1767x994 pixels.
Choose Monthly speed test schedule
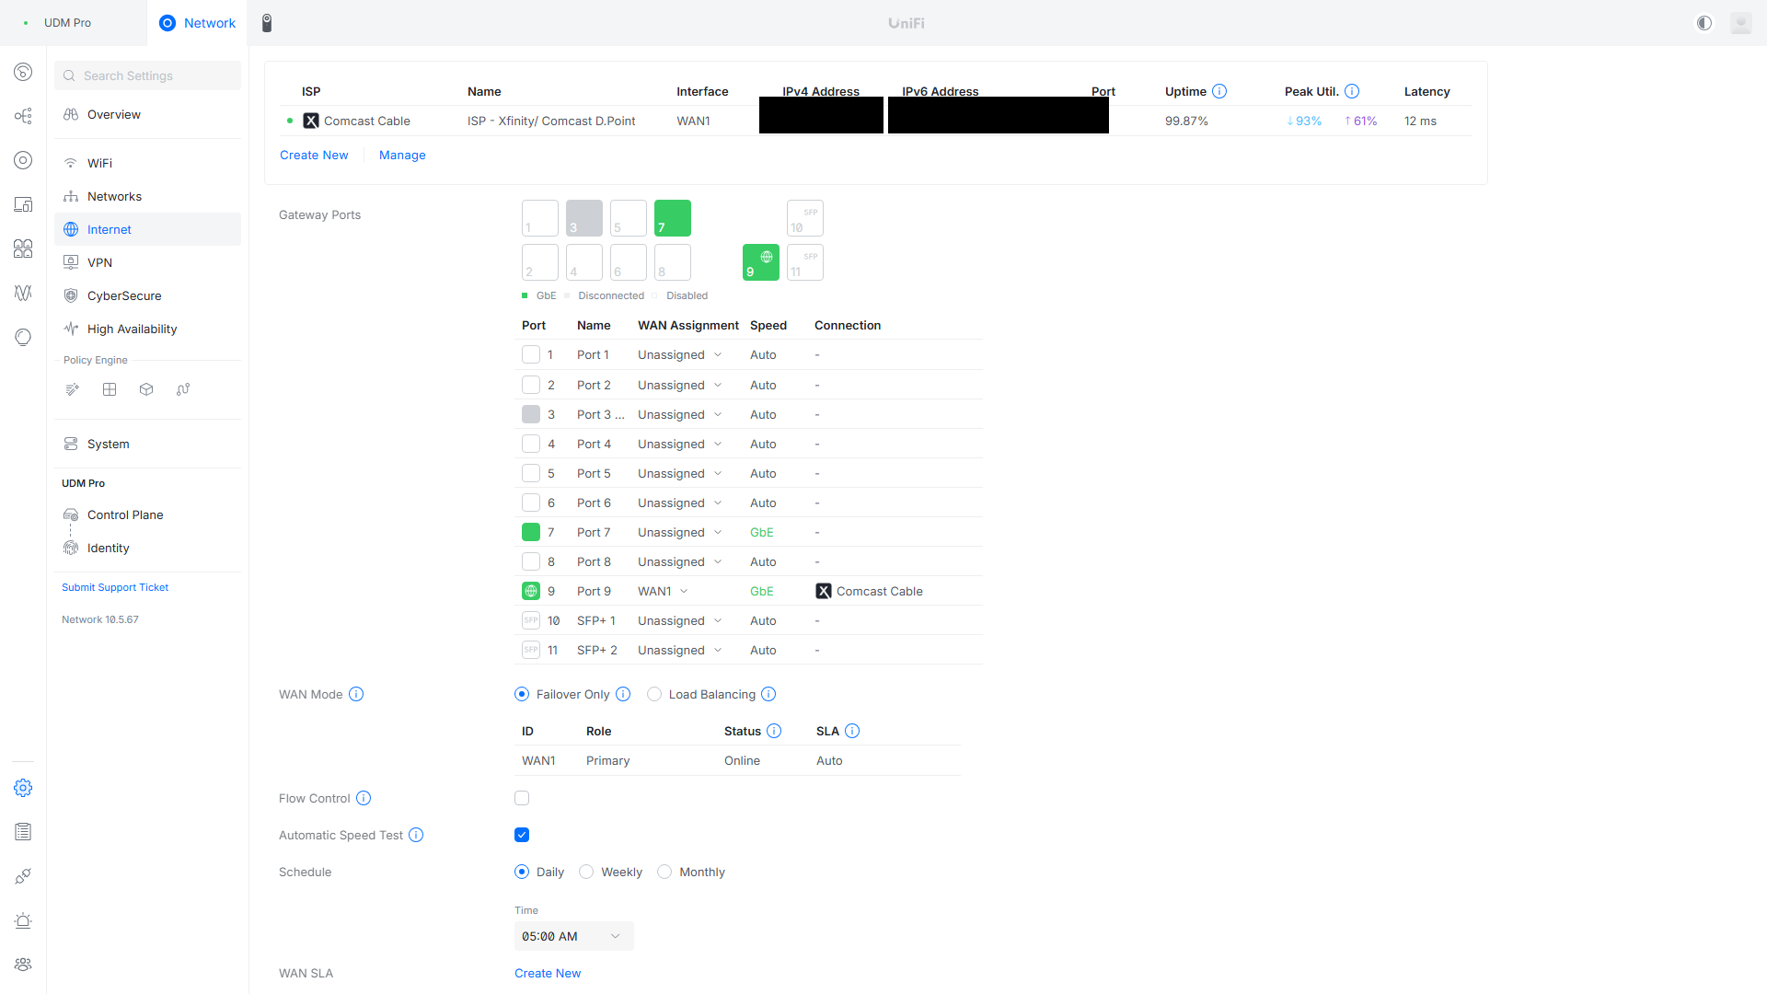click(x=664, y=872)
